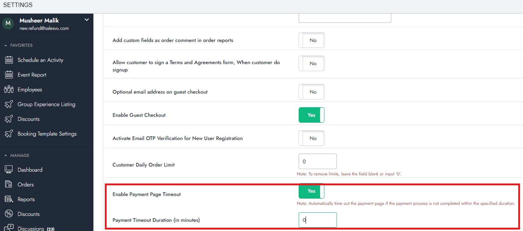523x231 pixels.
Task: Click the Employees people icon
Action: pyautogui.click(x=9, y=90)
